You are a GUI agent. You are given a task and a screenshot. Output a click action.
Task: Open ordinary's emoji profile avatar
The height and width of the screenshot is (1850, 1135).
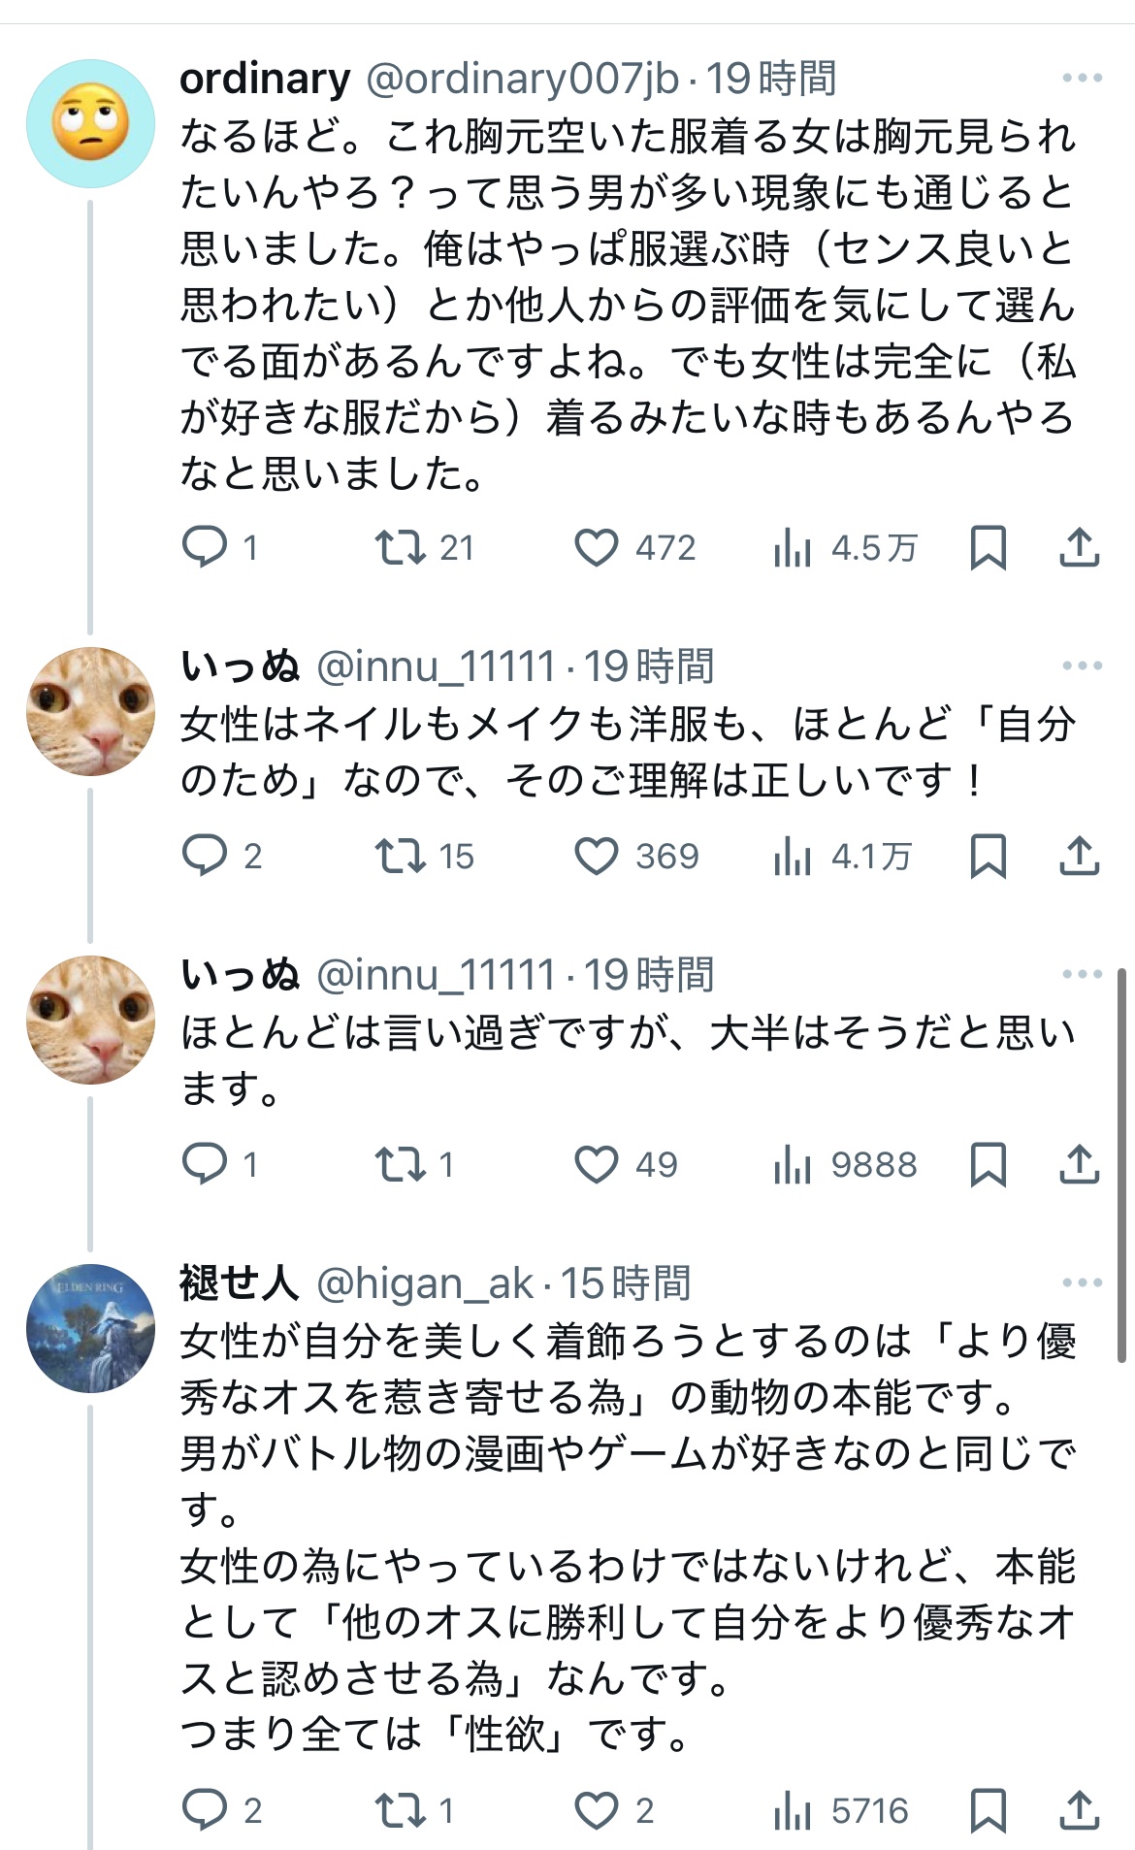[x=90, y=123]
